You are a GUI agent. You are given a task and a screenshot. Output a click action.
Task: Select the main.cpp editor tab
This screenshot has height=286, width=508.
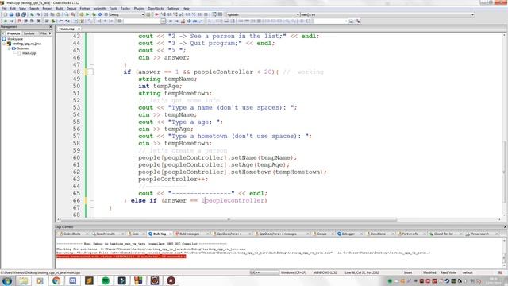[x=67, y=29]
